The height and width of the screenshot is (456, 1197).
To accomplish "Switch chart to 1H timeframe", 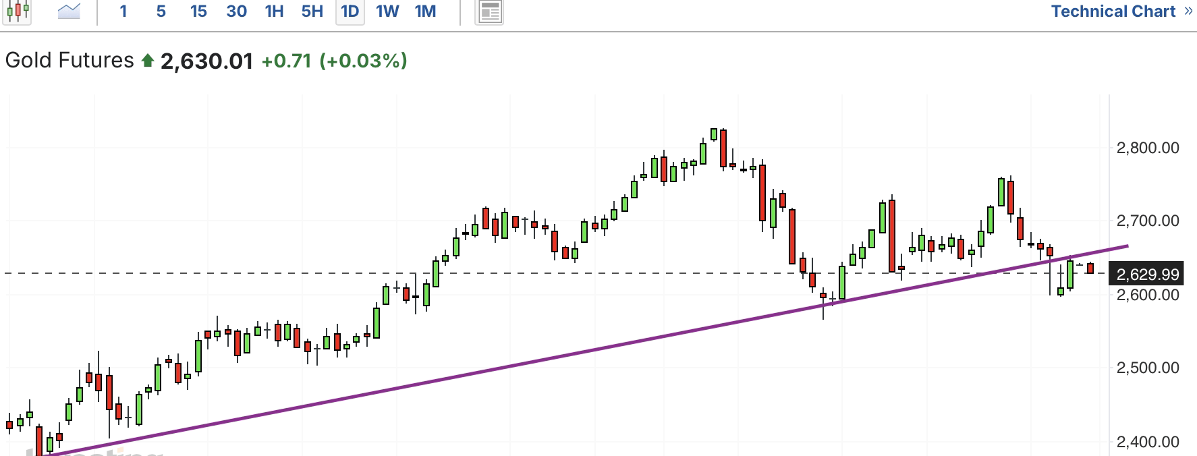I will pyautogui.click(x=274, y=11).
